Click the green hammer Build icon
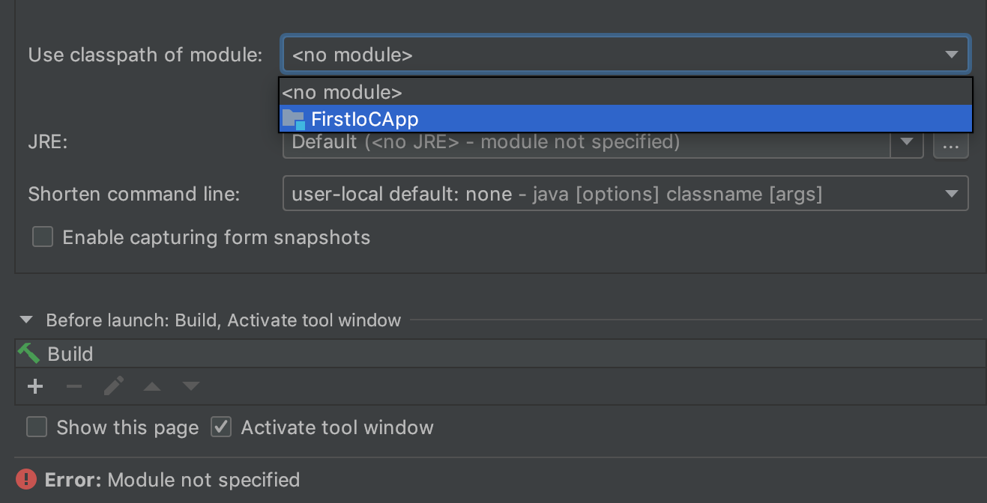 [x=28, y=353]
